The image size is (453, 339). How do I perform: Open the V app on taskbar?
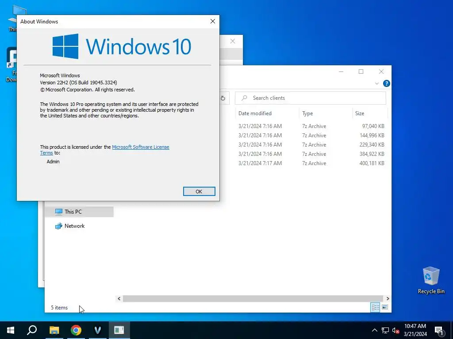click(98, 330)
